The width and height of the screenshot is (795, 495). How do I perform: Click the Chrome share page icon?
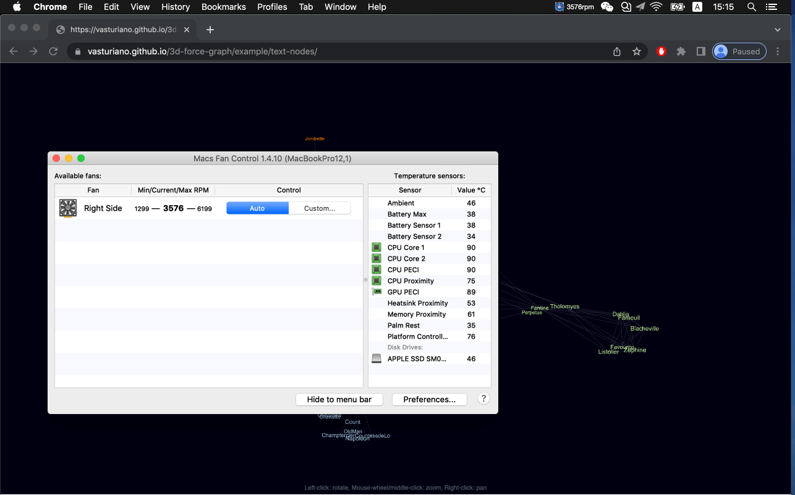click(617, 51)
